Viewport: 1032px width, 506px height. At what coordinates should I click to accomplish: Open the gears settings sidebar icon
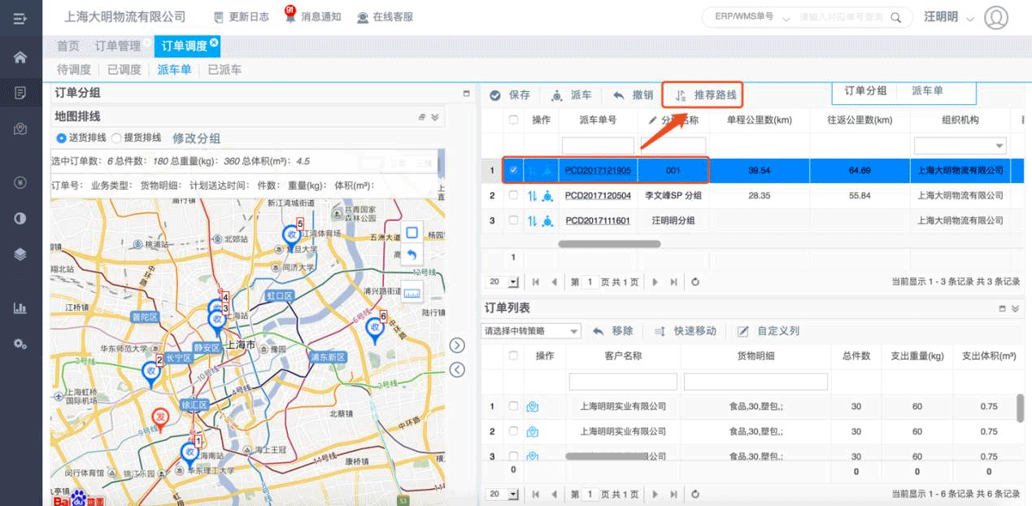20,344
